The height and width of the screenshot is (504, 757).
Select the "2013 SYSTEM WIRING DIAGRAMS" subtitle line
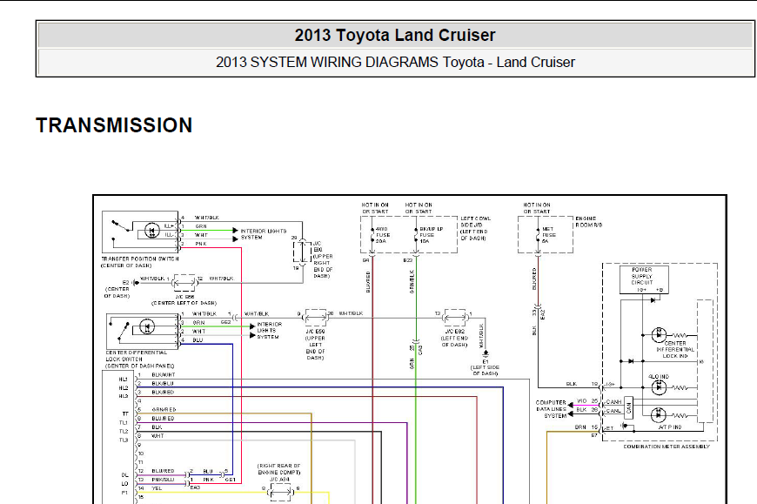click(395, 63)
